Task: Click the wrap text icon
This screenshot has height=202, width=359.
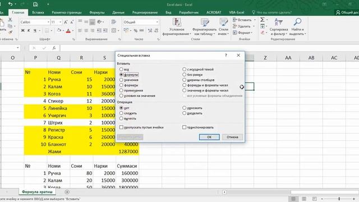Action: pyautogui.click(x=113, y=22)
